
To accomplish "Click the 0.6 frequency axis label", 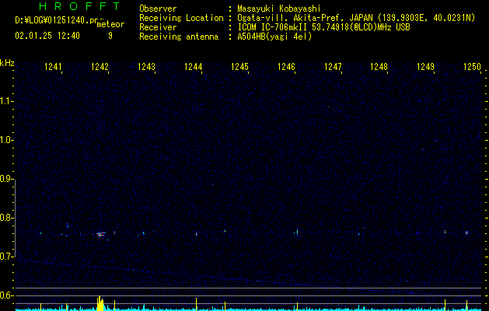I will tap(7, 295).
